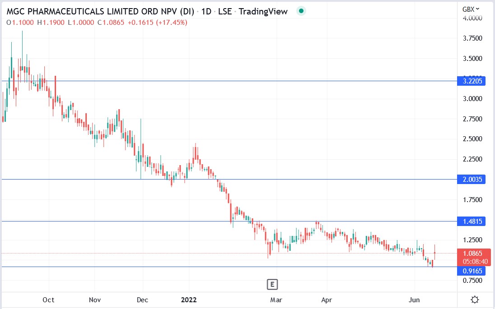Image resolution: width=495 pixels, height=309 pixels.
Task: Select the 2.0035 horizontal line price label
Action: tap(472, 180)
